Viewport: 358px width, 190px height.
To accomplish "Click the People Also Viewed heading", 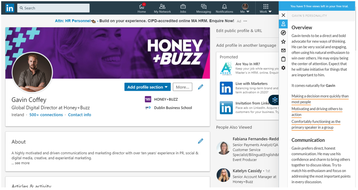I will pyautogui.click(x=234, y=127).
